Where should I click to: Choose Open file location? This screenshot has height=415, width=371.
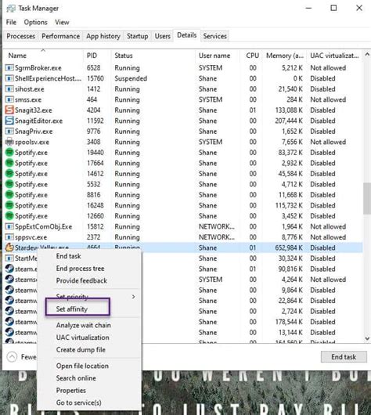[x=82, y=366]
